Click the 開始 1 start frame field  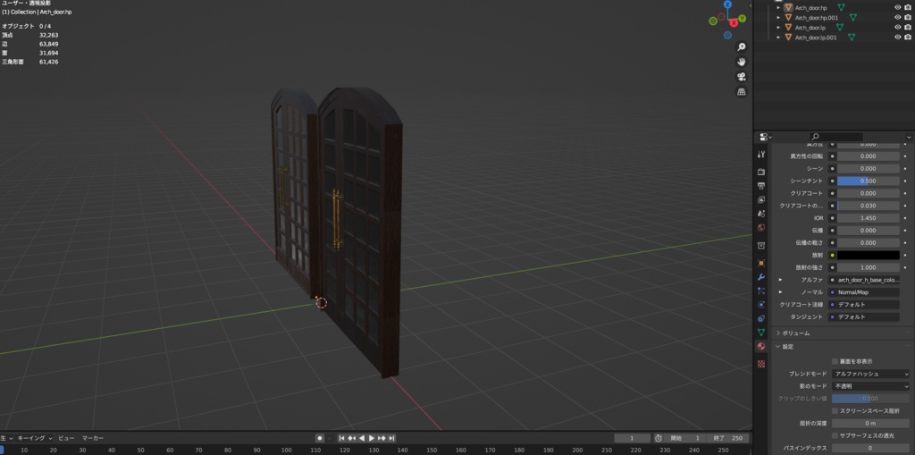[685, 438]
